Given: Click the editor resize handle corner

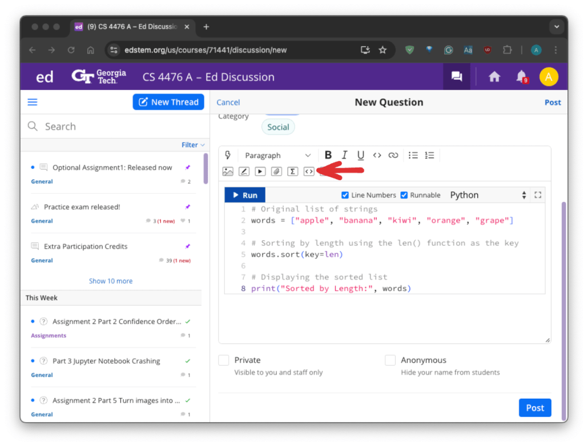Looking at the screenshot, I should pyautogui.click(x=547, y=340).
